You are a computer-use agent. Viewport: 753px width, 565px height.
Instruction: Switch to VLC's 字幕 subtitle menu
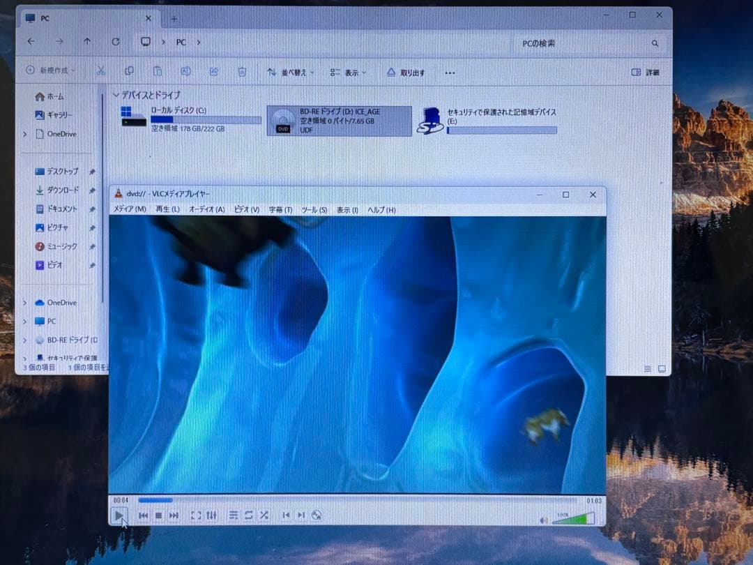280,209
